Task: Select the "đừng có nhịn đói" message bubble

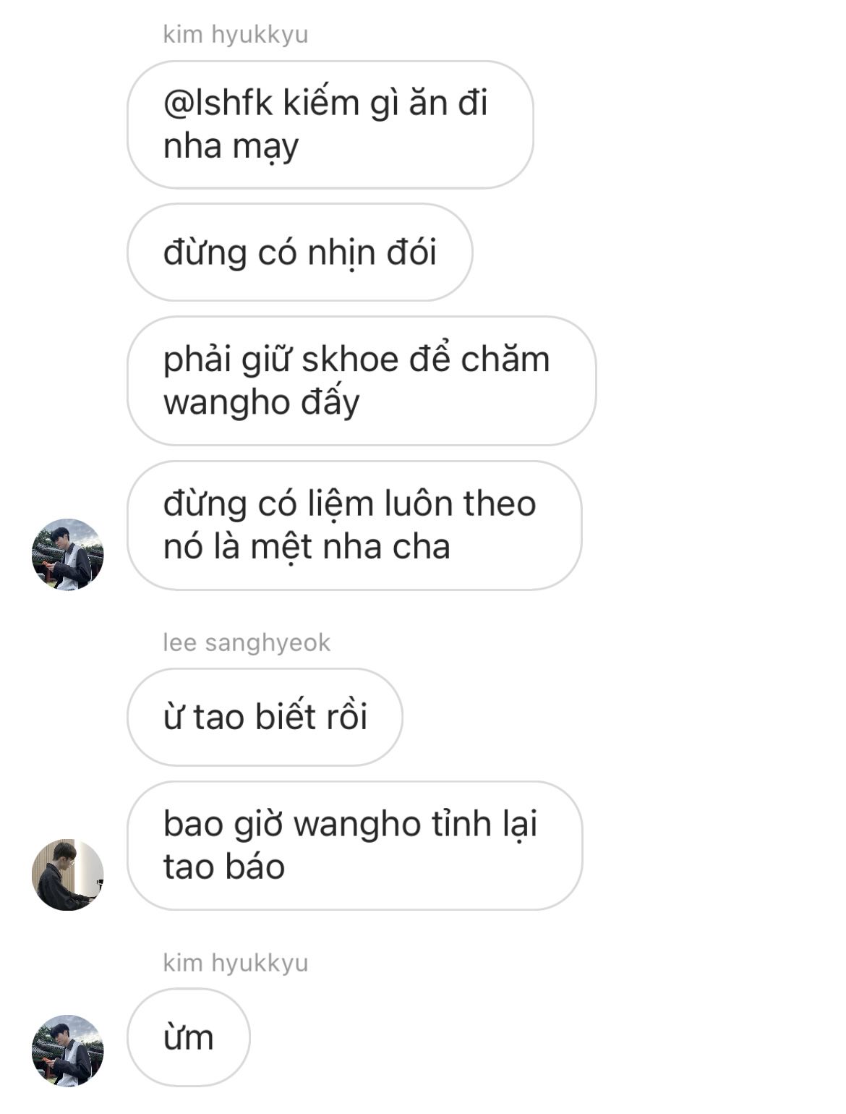Action: point(300,252)
